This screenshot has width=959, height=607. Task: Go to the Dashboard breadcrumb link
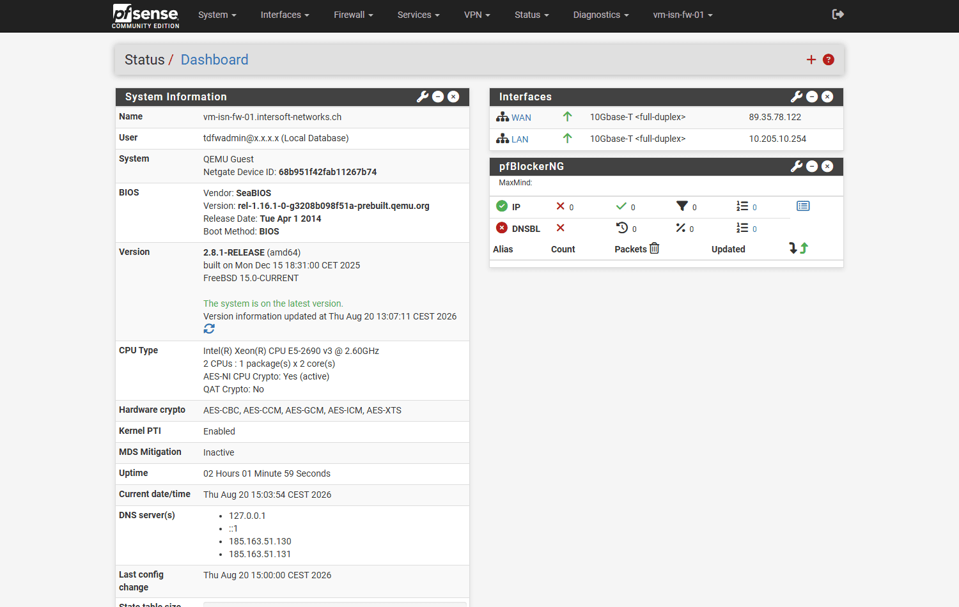tap(215, 59)
